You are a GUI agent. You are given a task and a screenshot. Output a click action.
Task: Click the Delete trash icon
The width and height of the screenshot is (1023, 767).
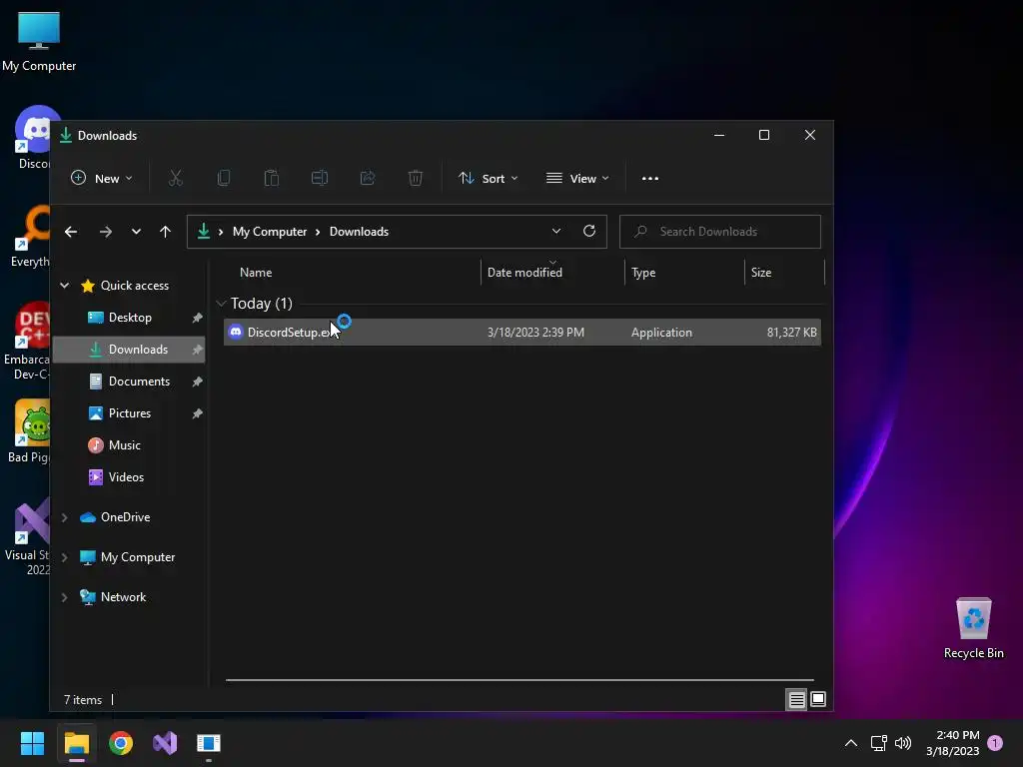click(x=416, y=178)
